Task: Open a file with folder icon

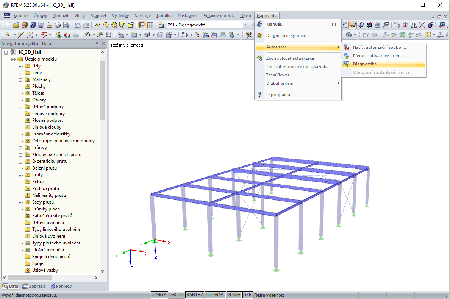Action: 16,25
